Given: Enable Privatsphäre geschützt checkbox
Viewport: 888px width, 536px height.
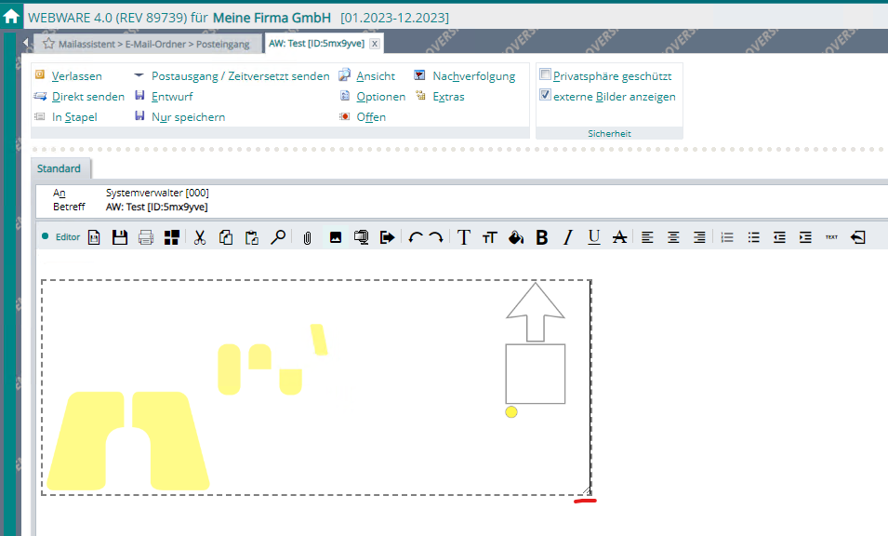Looking at the screenshot, I should coord(546,75).
